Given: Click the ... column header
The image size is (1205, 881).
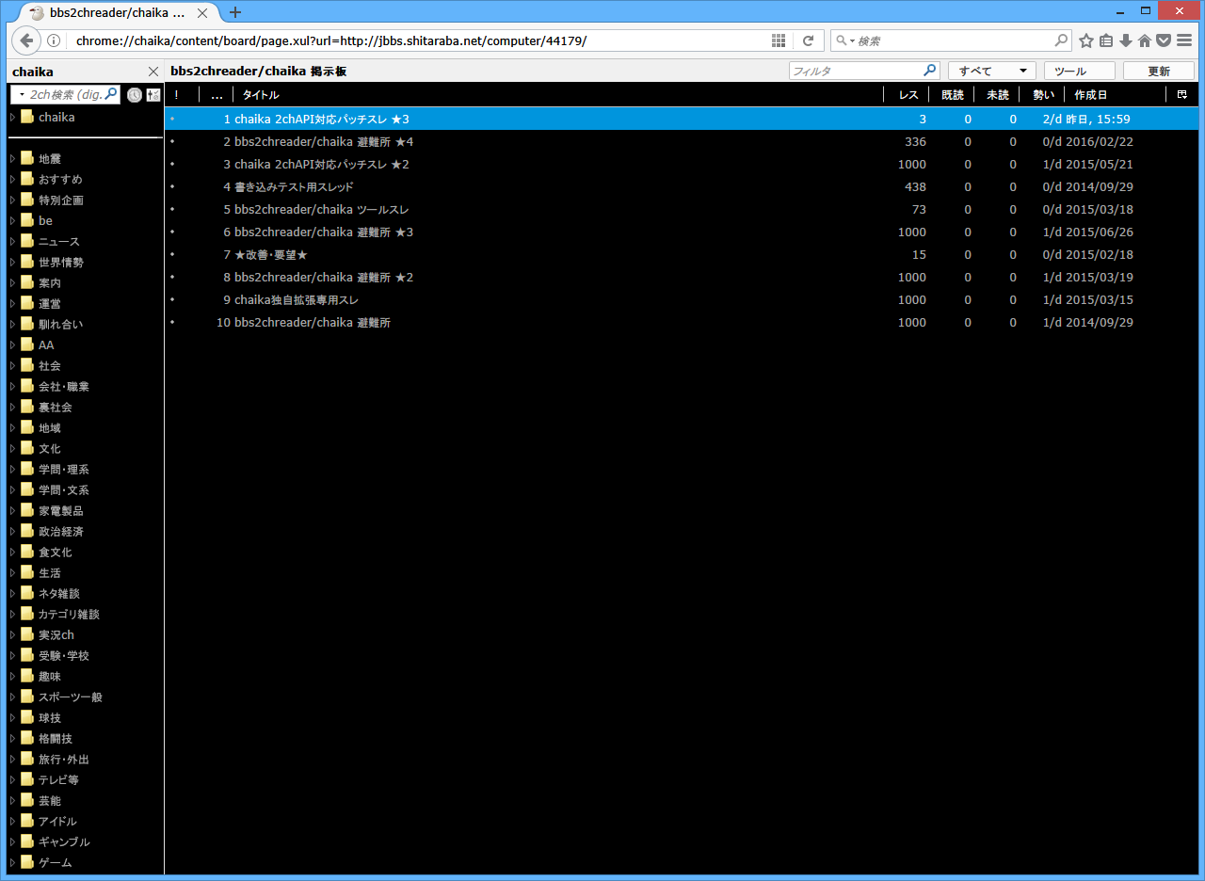Looking at the screenshot, I should [217, 94].
